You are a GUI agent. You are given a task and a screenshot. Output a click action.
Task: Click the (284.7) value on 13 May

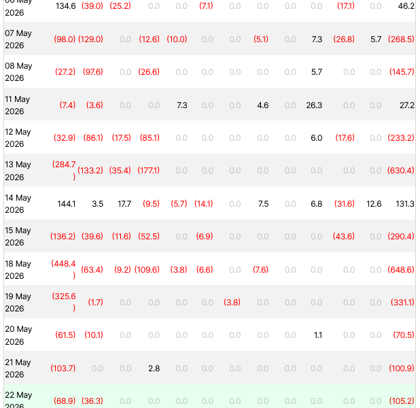tap(64, 171)
